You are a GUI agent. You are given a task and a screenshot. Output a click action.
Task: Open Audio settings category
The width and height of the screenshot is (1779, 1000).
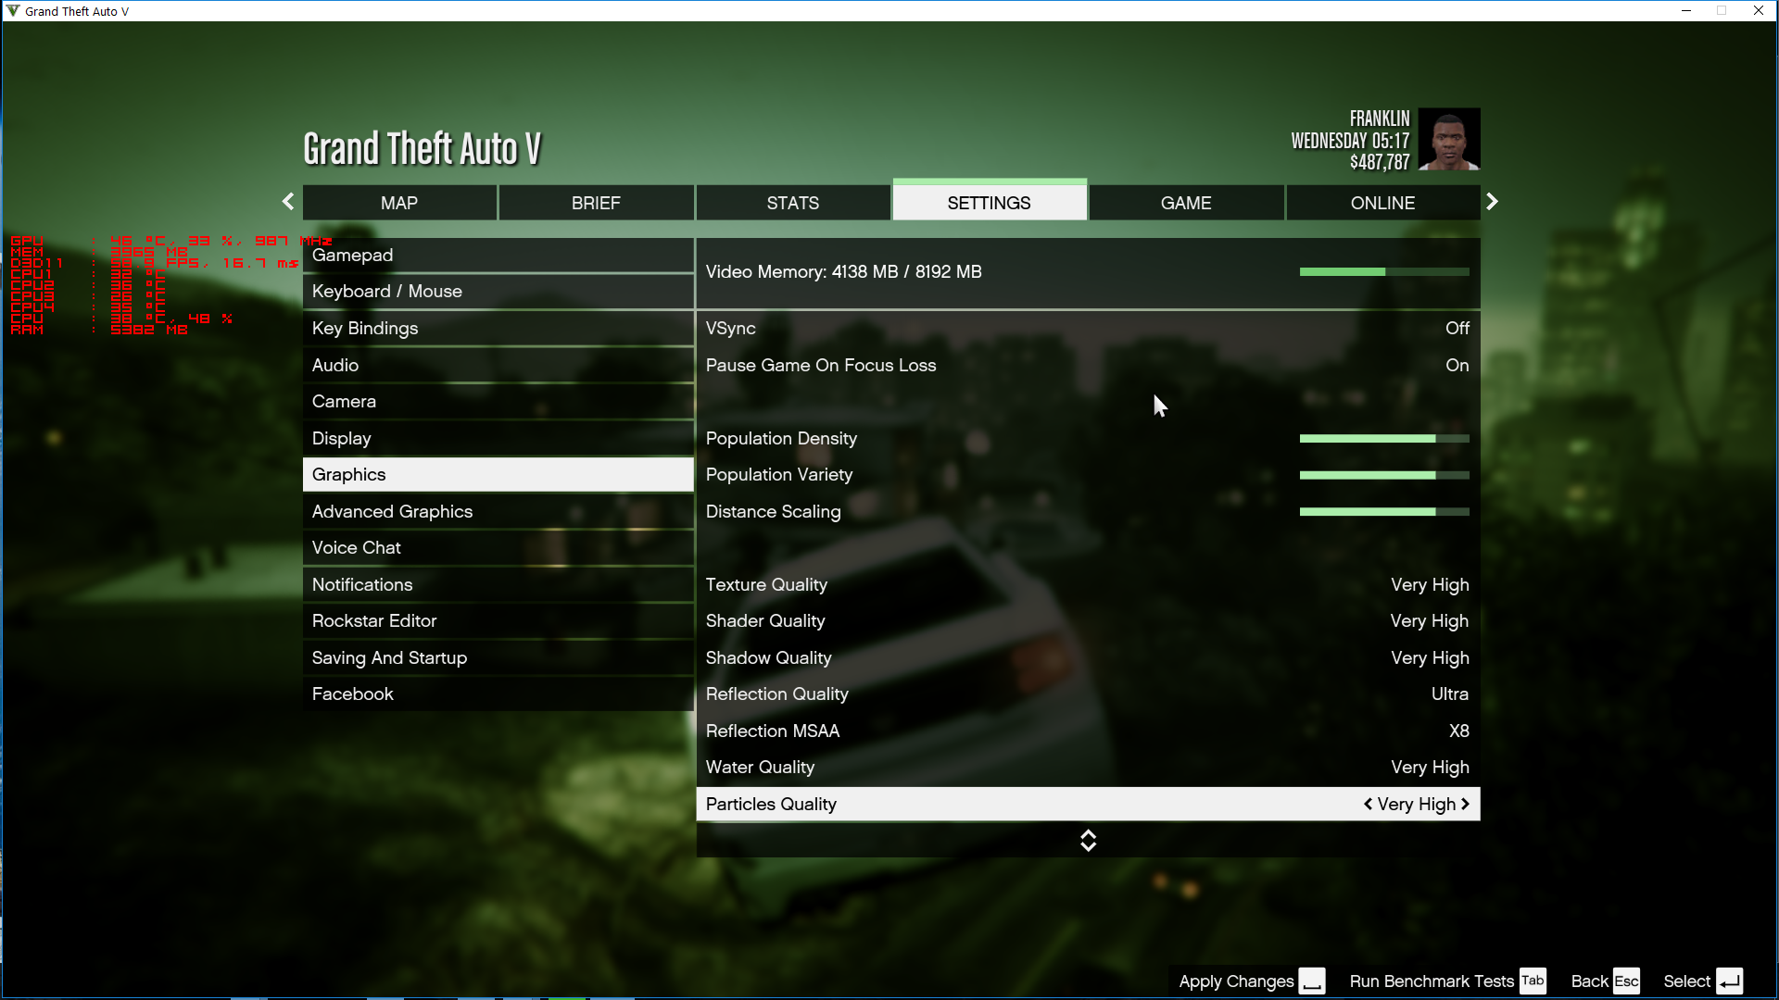498,365
